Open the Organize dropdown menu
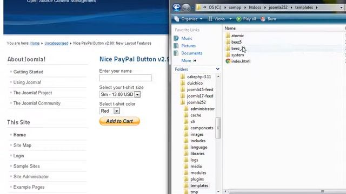346x194 pixels. tap(201, 19)
